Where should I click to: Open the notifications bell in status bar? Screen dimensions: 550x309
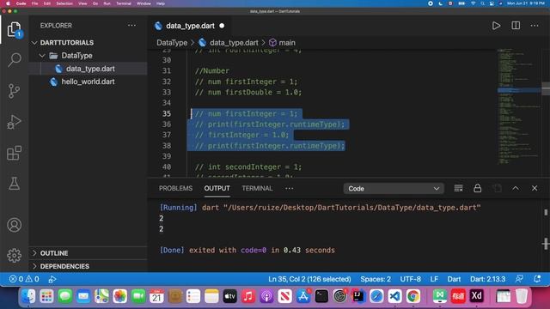(x=537, y=279)
